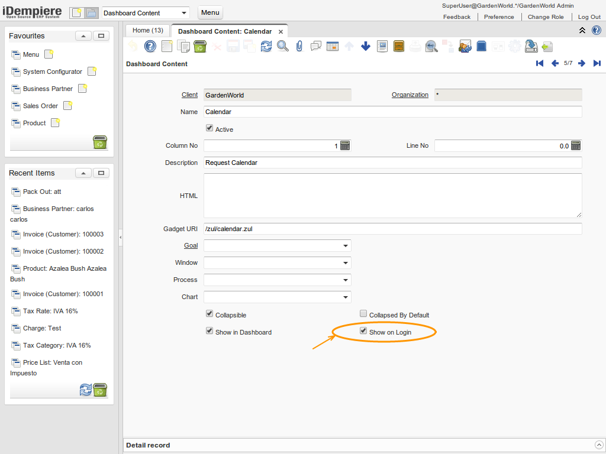The image size is (606, 454).
Task: Disable the Show on Login checkbox
Action: point(363,331)
